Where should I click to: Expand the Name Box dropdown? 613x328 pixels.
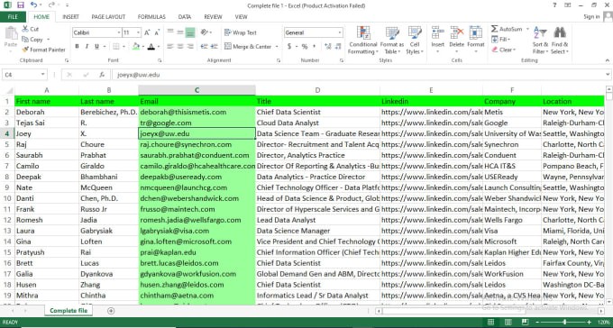pyautogui.click(x=42, y=75)
